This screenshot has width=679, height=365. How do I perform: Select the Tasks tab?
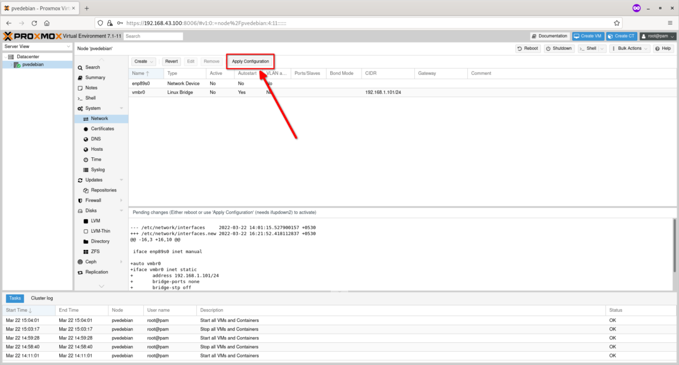coord(15,298)
